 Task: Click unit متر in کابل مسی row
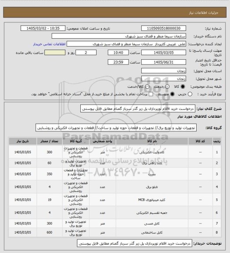click(103, 224)
